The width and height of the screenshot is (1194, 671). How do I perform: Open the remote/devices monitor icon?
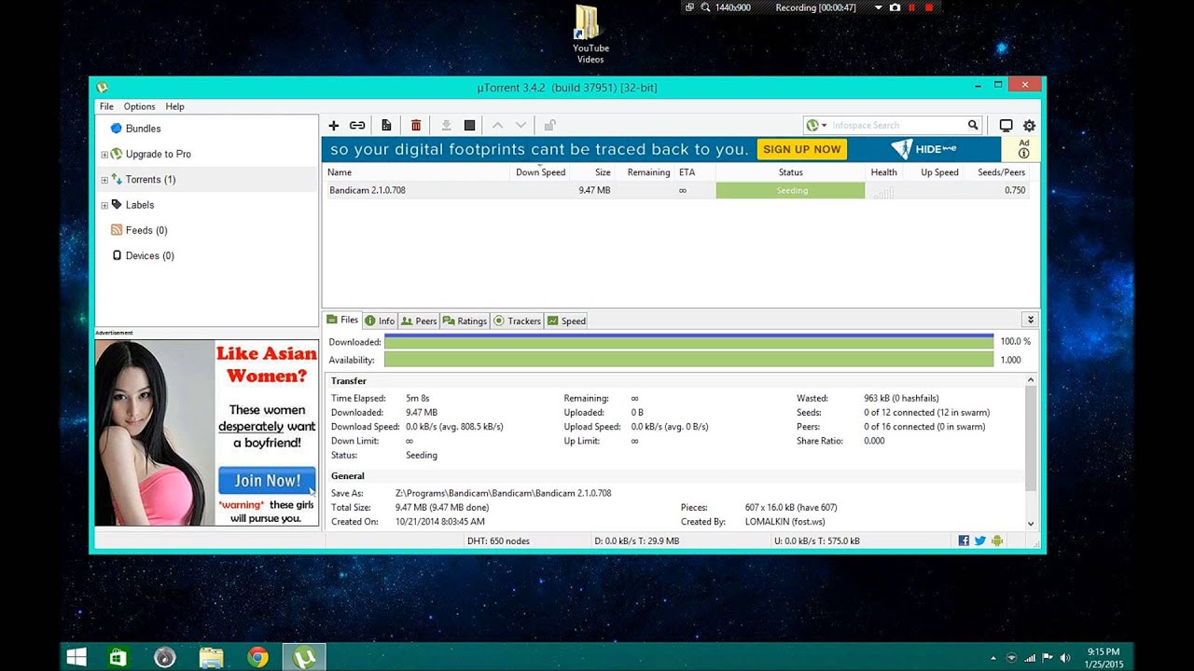coord(1006,125)
